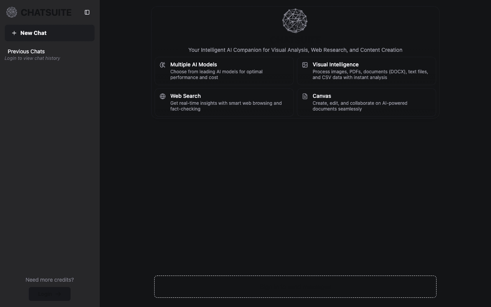
Task: Click the globe icon beside Web Search
Action: click(163, 96)
